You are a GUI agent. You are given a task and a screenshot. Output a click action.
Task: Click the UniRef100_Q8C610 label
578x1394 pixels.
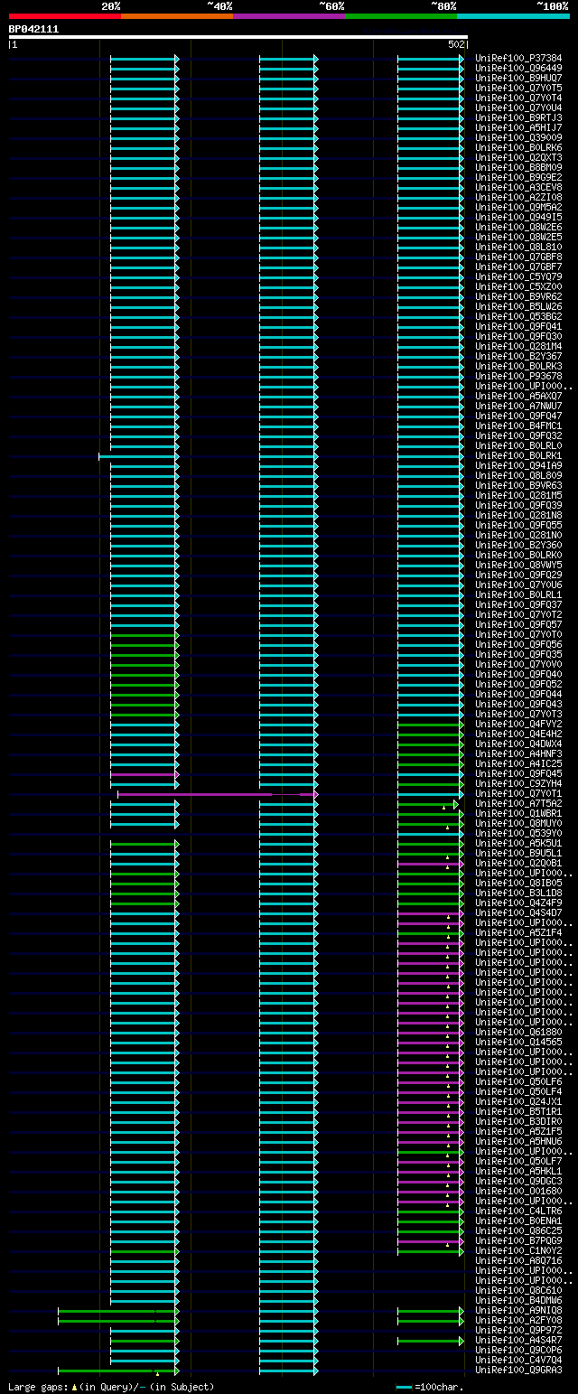[x=518, y=1290]
